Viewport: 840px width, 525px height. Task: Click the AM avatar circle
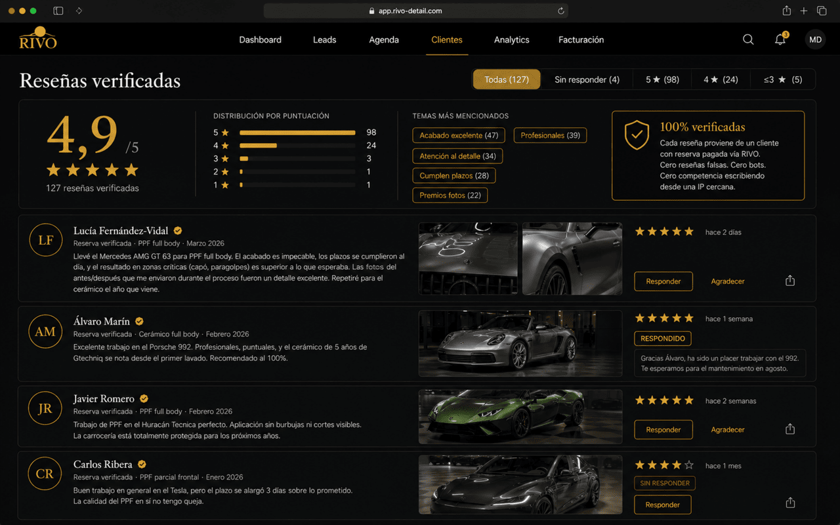pos(45,331)
